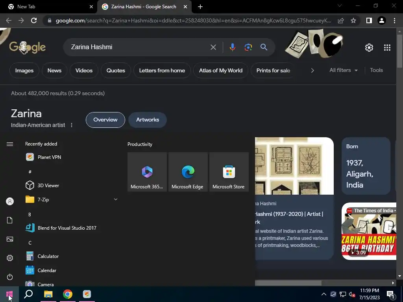Open File Explorer from taskbar

pyautogui.click(x=48, y=294)
